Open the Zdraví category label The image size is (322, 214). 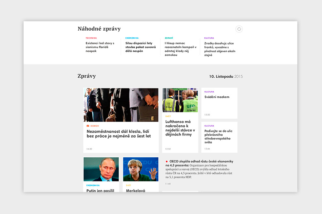[x=169, y=38]
